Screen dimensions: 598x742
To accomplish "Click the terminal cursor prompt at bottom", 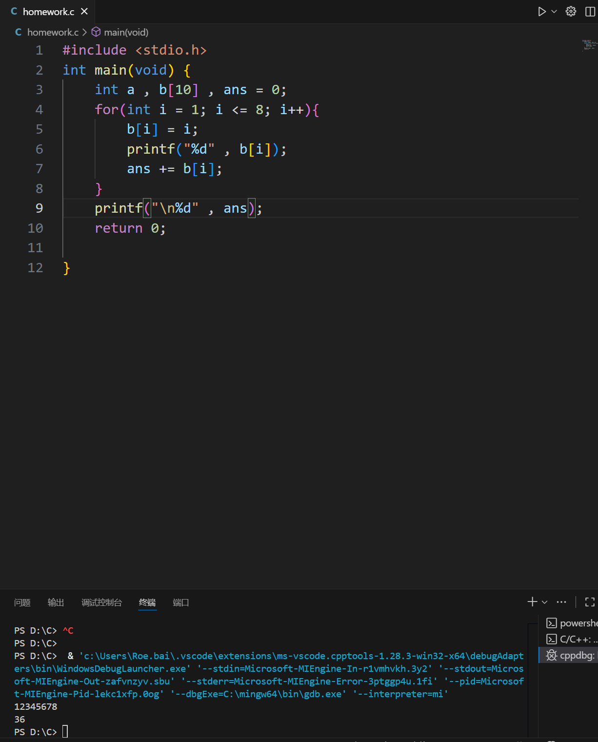I will click(65, 732).
